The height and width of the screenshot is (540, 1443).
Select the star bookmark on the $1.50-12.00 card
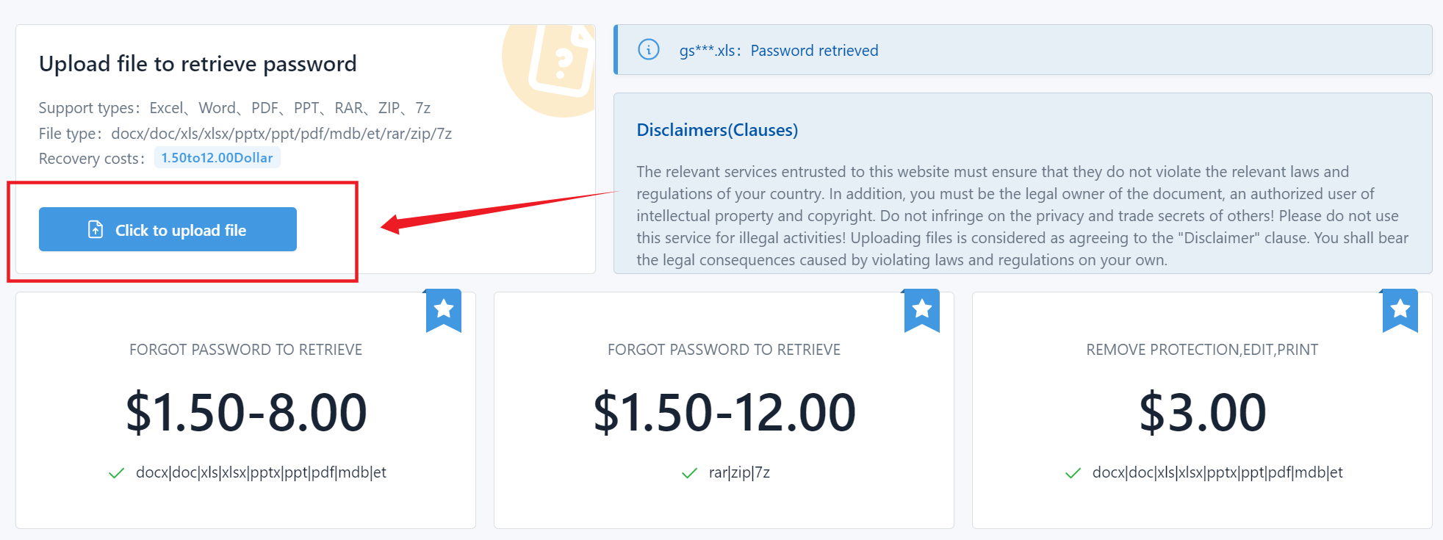click(922, 310)
